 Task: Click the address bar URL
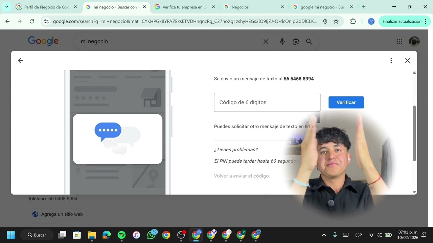tap(185, 21)
